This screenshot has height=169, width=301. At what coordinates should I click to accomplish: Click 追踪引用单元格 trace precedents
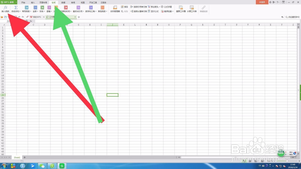tap(139, 7)
